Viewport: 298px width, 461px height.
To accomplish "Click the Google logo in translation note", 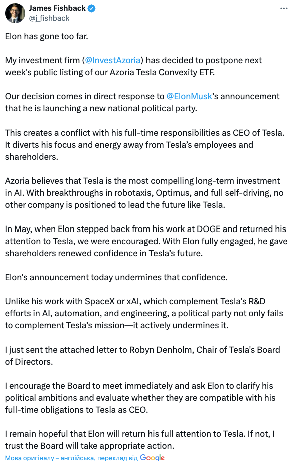I will click(x=152, y=457).
